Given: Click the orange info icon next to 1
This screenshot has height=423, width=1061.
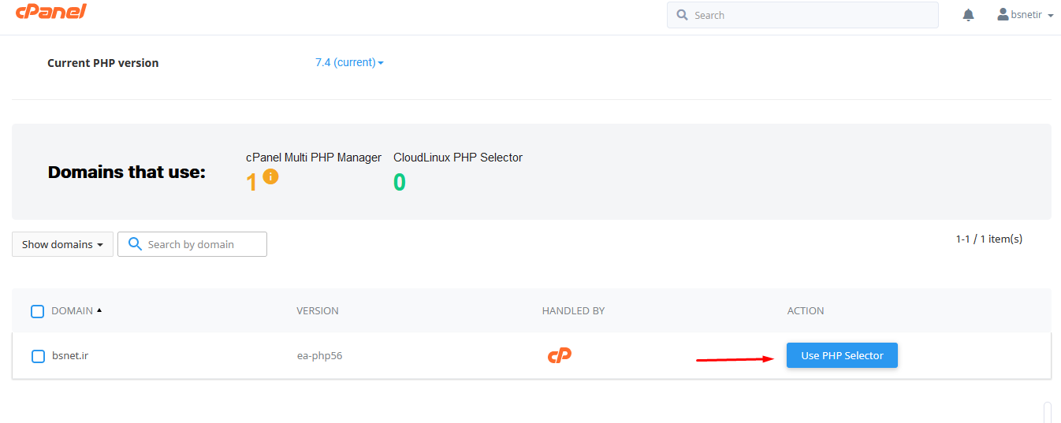Looking at the screenshot, I should click(270, 176).
